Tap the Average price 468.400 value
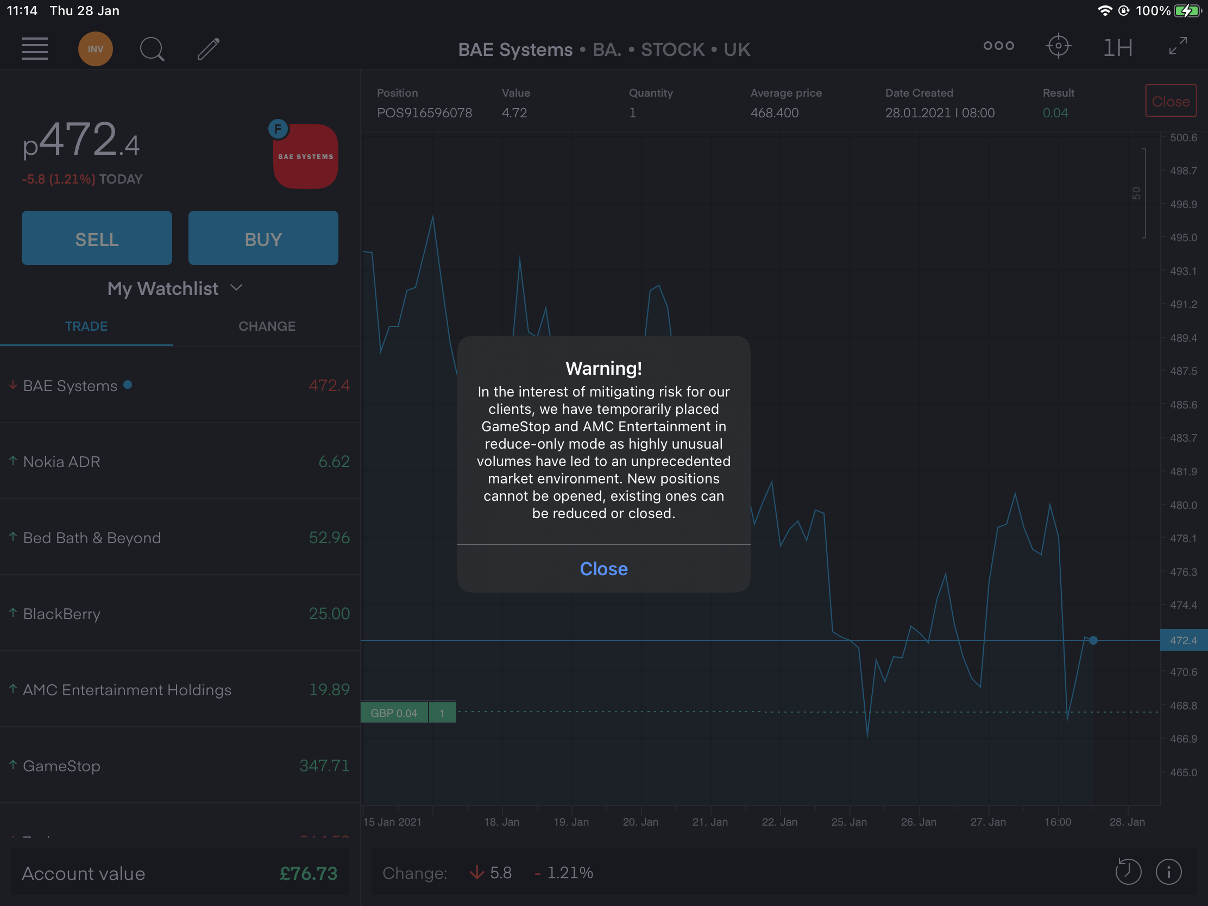1208x906 pixels. click(775, 113)
